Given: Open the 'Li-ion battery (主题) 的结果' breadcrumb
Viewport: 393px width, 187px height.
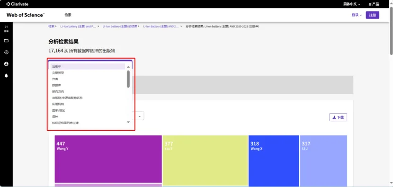Looking at the screenshot, I should pos(120,27).
